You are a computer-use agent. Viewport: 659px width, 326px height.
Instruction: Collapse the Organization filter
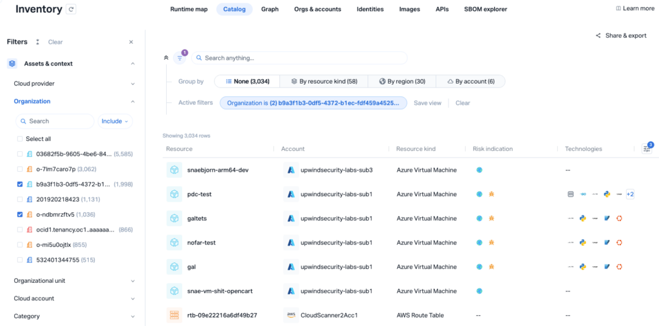pyautogui.click(x=133, y=101)
